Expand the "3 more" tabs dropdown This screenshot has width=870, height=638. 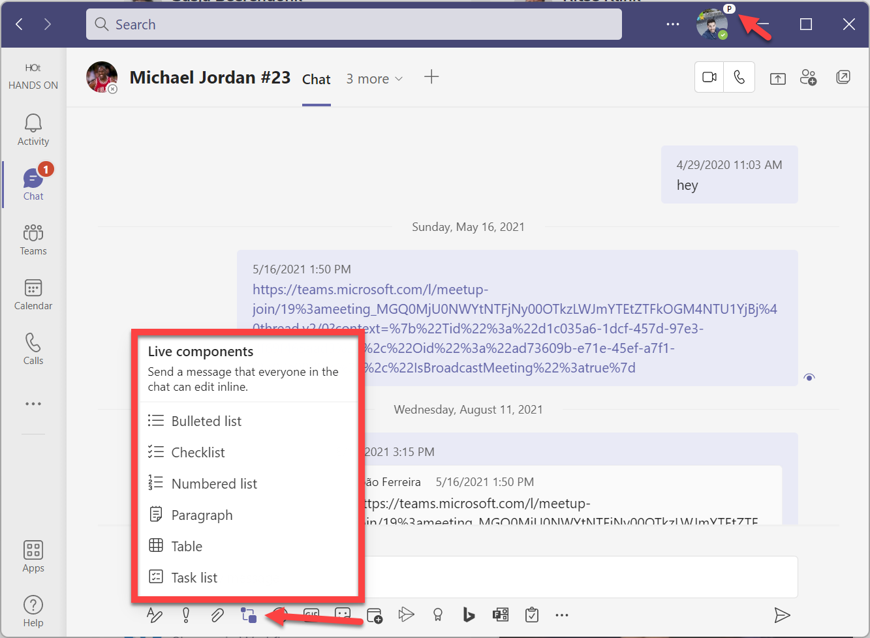(x=375, y=79)
